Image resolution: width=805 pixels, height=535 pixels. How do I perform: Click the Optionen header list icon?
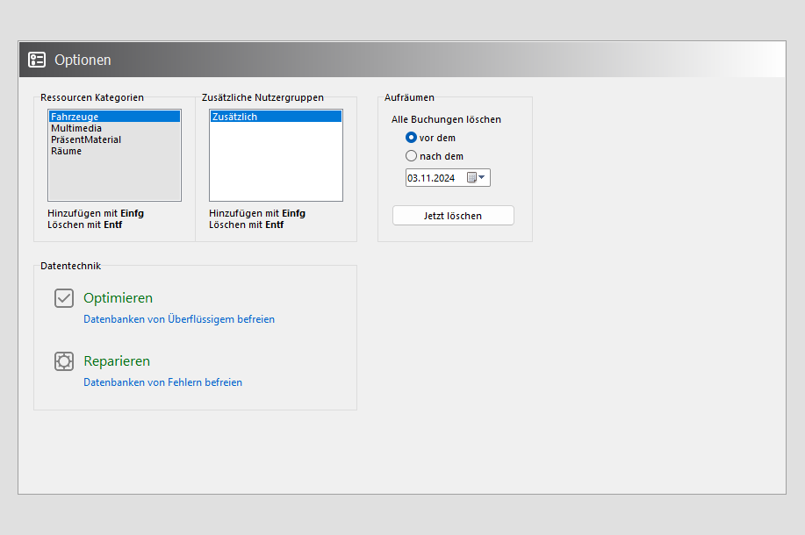point(37,60)
